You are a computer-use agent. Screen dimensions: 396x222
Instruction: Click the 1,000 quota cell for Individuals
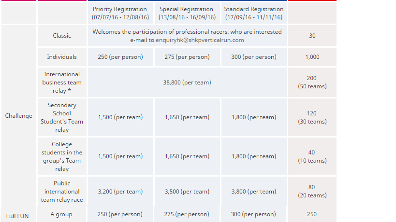(312, 56)
